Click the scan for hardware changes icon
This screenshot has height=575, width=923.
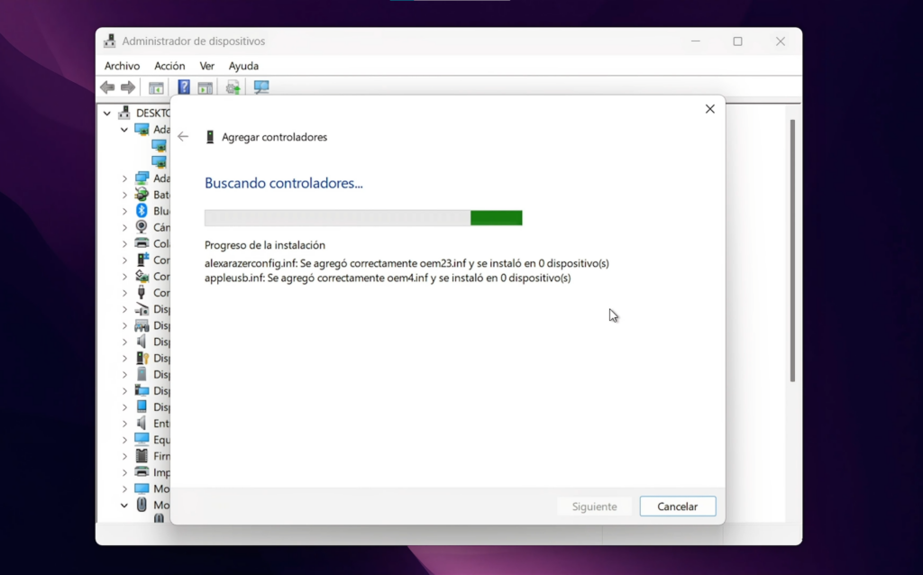pyautogui.click(x=261, y=87)
